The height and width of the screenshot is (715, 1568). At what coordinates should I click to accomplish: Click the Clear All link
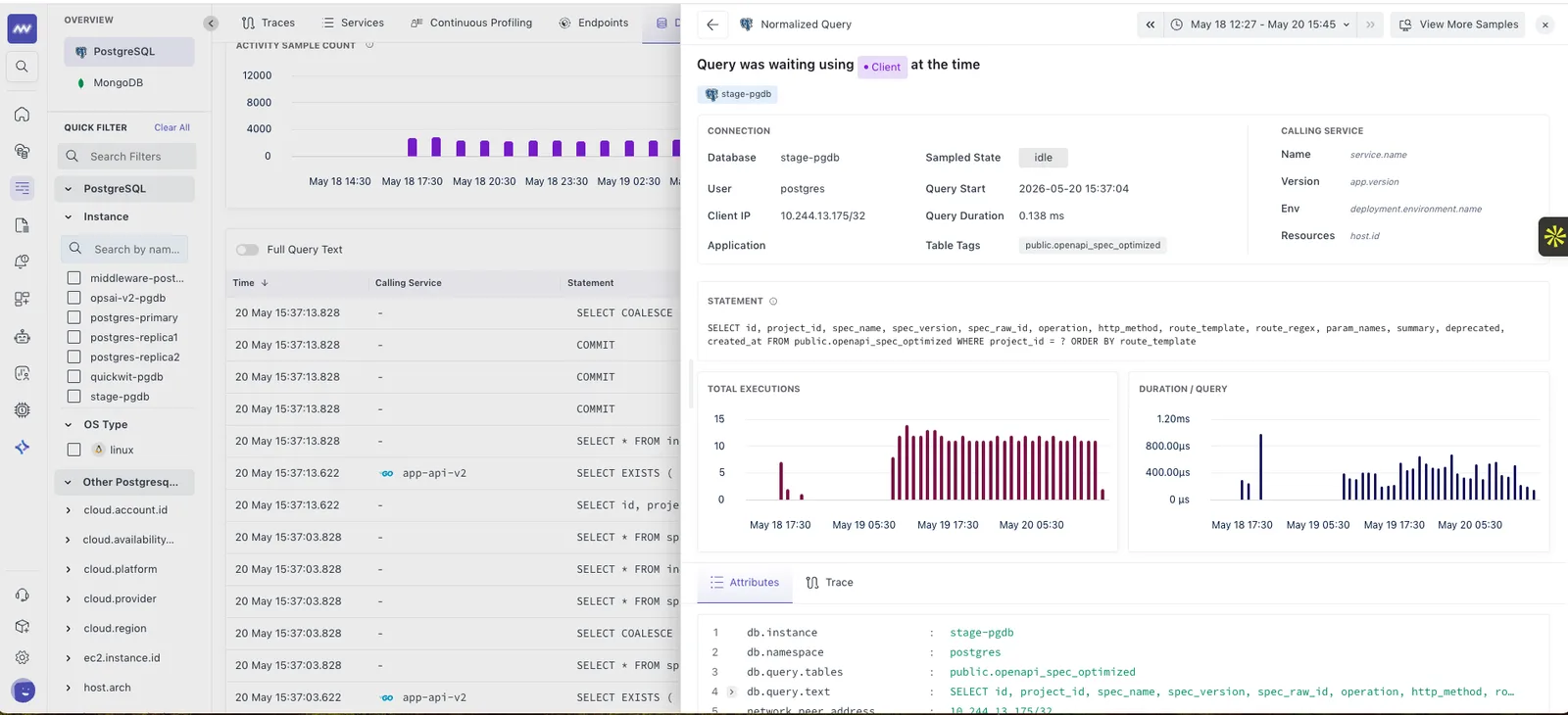point(171,127)
